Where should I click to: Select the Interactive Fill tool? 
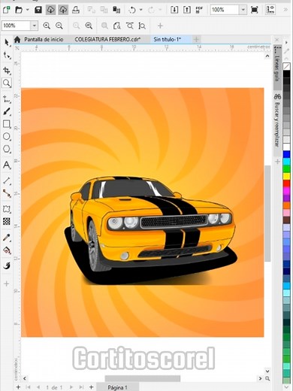(7, 250)
